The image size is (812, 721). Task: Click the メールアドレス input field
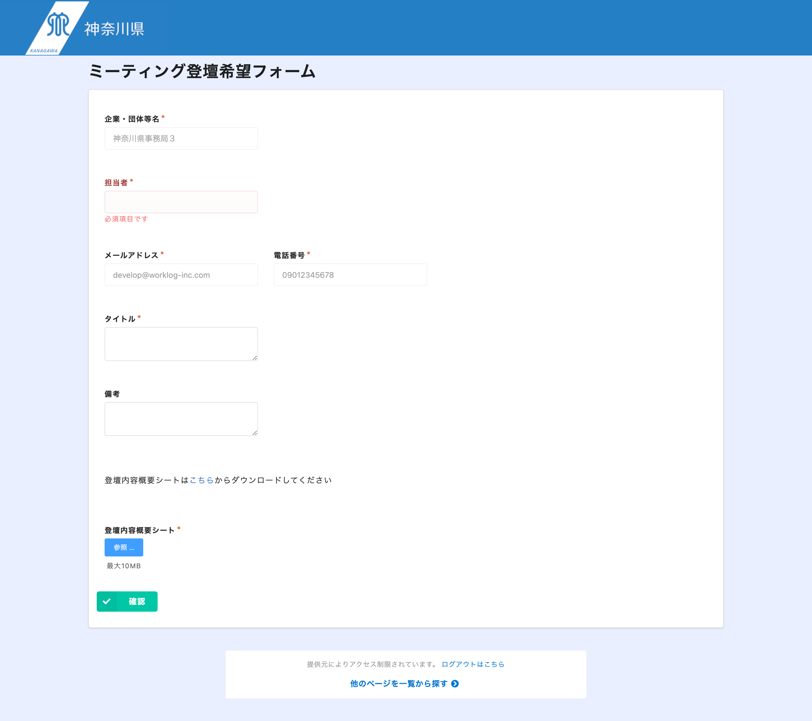click(181, 275)
